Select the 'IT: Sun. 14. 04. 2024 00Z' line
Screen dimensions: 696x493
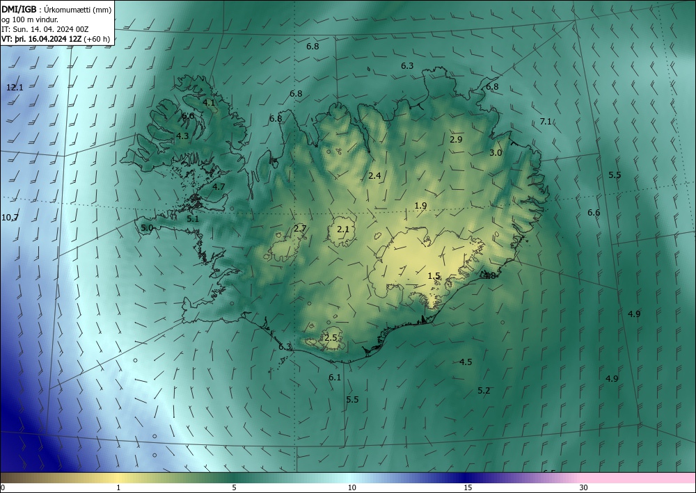45,29
